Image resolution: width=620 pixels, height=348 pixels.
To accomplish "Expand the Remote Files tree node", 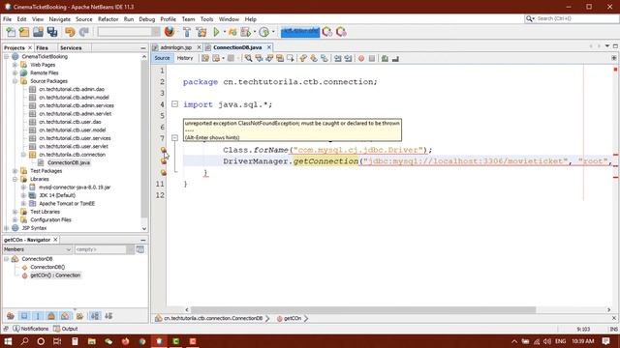I will [15, 73].
